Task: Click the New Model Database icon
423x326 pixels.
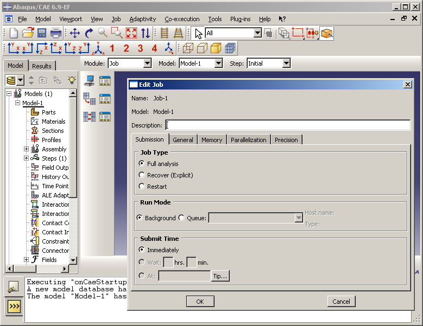Action: (x=14, y=33)
